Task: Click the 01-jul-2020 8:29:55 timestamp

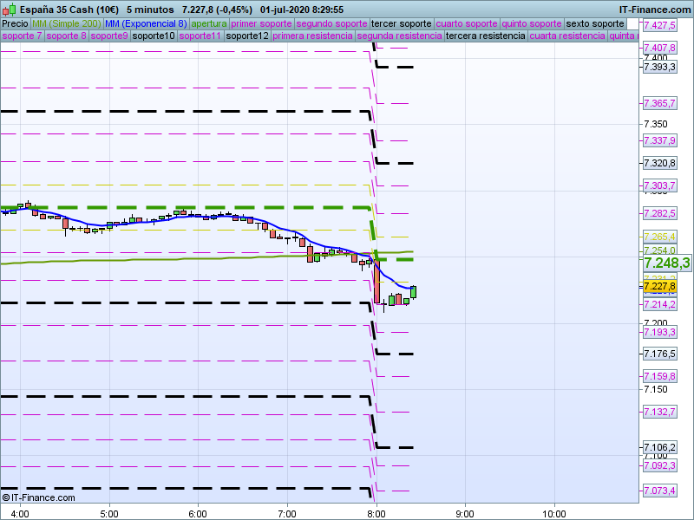Action: point(302,10)
